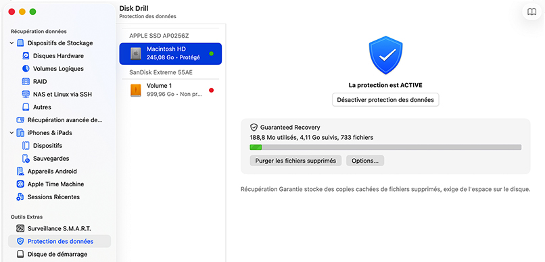The image size is (545, 262).
Task: Click the Sessions Récentes icon
Action: coord(20,197)
